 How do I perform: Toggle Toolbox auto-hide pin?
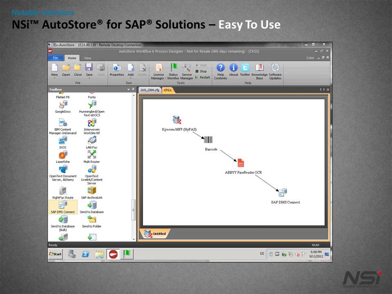(133, 89)
